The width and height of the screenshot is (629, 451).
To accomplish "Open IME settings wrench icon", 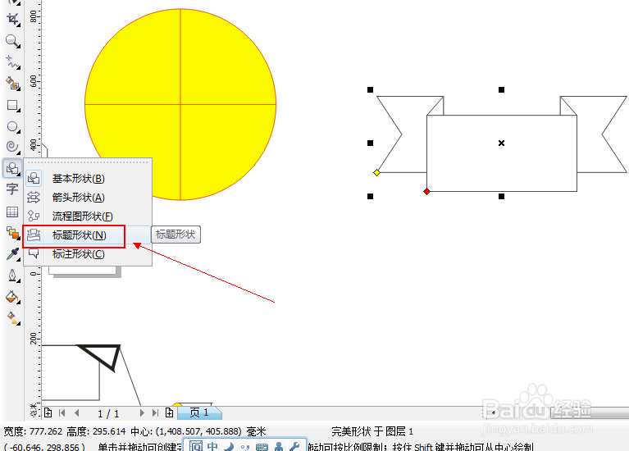I will click(x=295, y=447).
